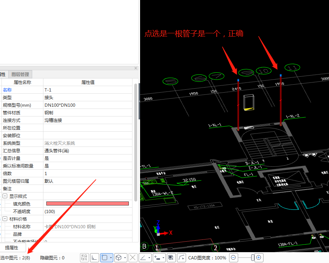Click the 类型 value 接头
The width and height of the screenshot is (329, 263).
pyautogui.click(x=88, y=98)
